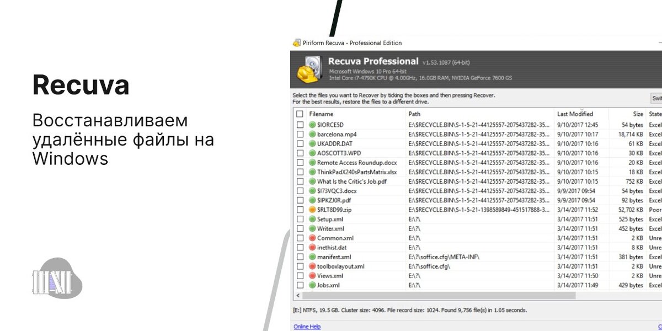
Task: Click red status dot of Common.xml
Action: click(x=312, y=238)
